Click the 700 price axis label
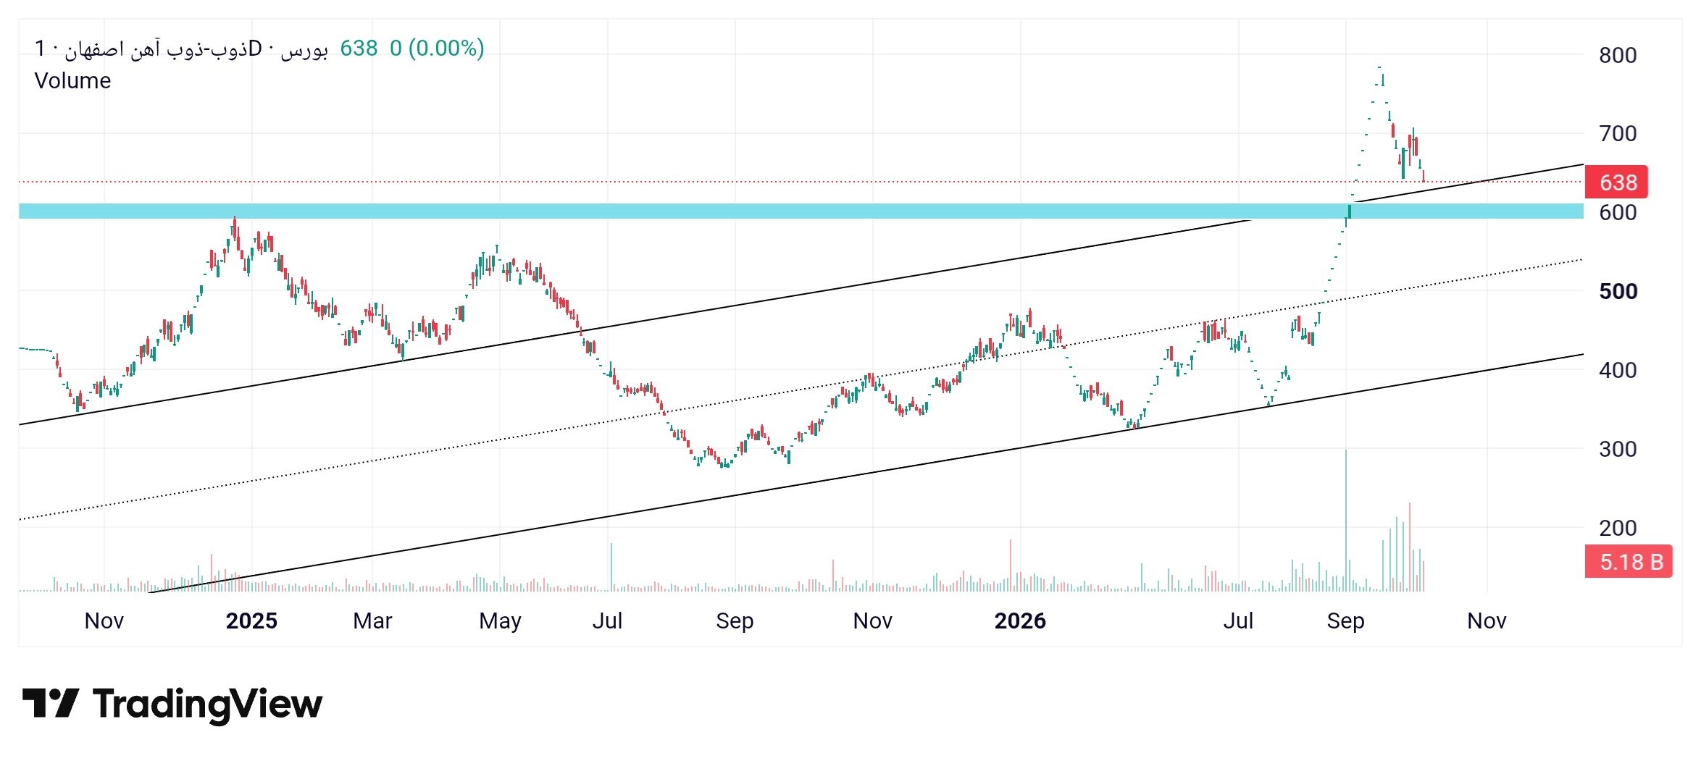 (1618, 133)
